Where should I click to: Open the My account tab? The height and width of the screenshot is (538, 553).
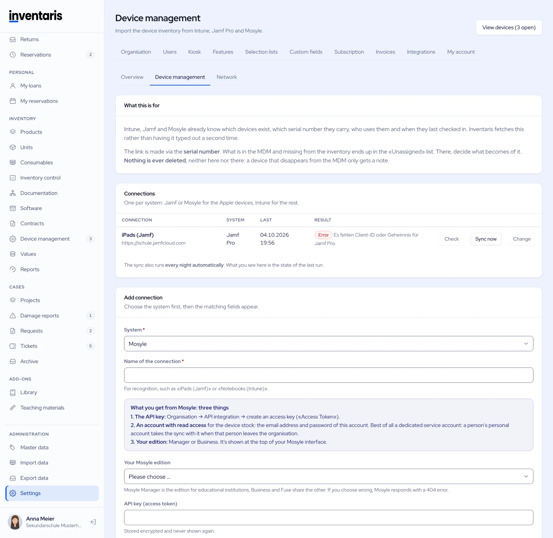[x=461, y=52]
